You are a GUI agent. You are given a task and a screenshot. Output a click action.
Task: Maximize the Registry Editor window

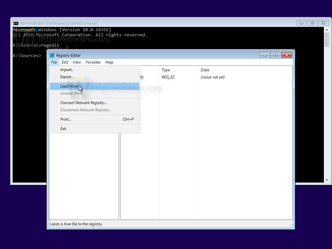pos(276,55)
